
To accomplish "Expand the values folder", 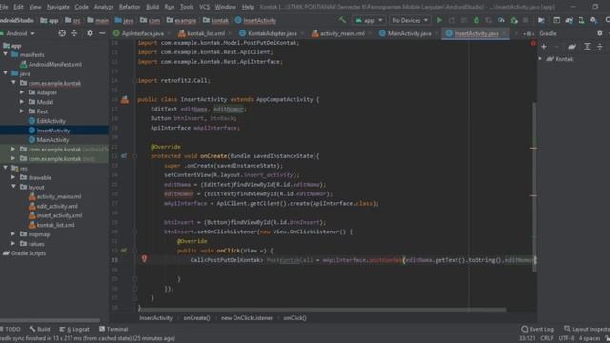I will point(13,244).
